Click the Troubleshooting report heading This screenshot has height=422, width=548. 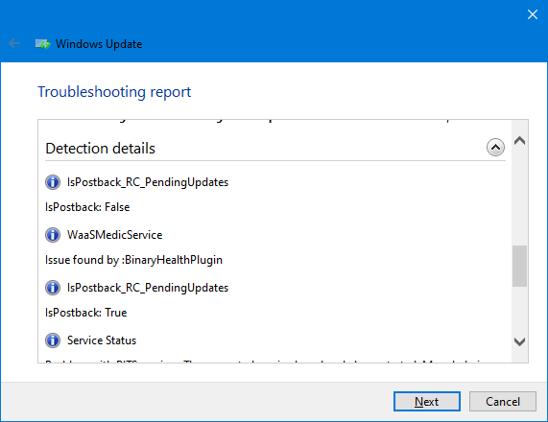click(x=114, y=92)
